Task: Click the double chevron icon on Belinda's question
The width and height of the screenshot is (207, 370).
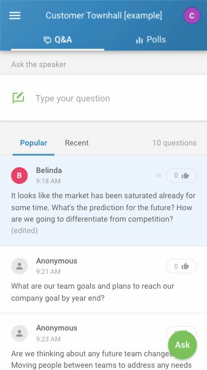Action: (158, 176)
